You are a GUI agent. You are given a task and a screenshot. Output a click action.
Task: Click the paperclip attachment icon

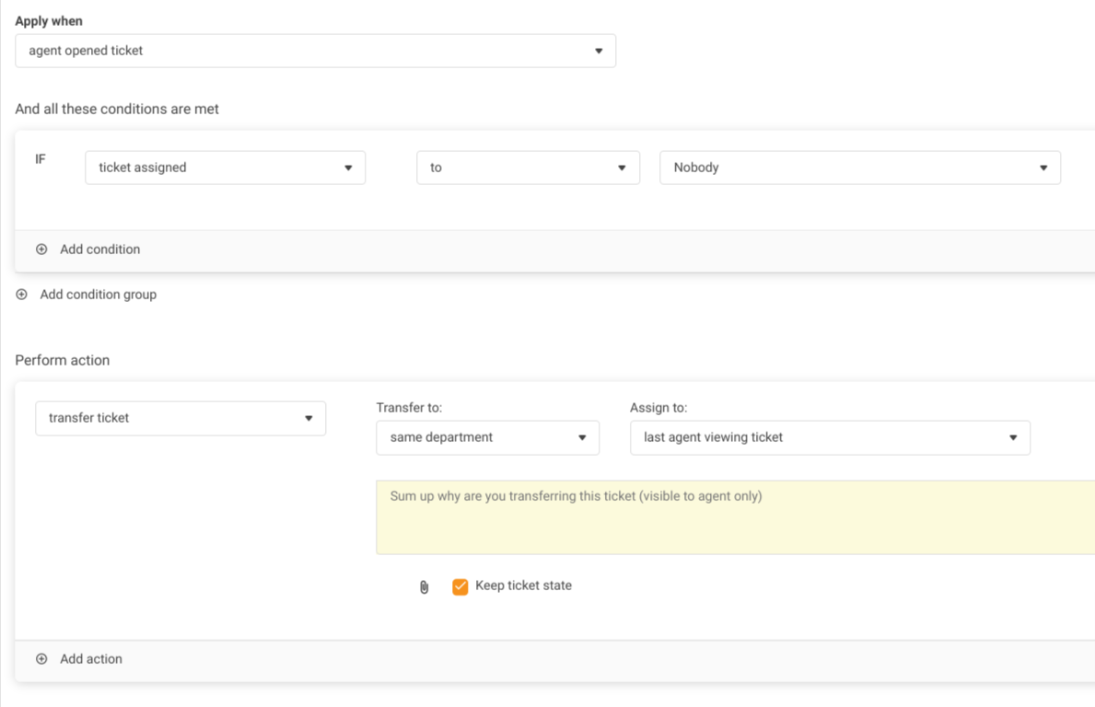pos(424,587)
